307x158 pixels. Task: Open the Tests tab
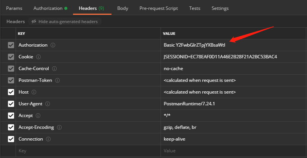tap(195, 8)
